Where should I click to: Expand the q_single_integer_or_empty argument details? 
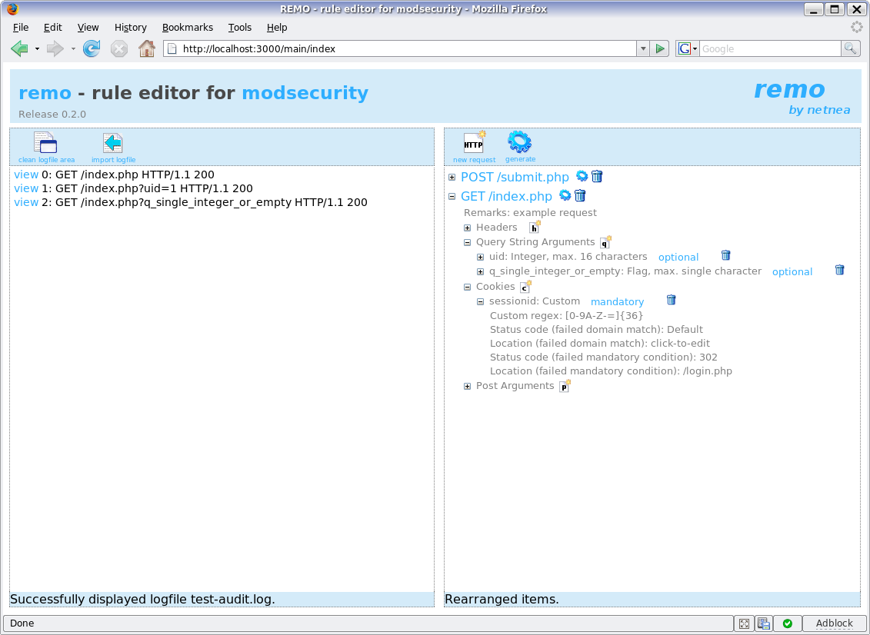tap(481, 271)
